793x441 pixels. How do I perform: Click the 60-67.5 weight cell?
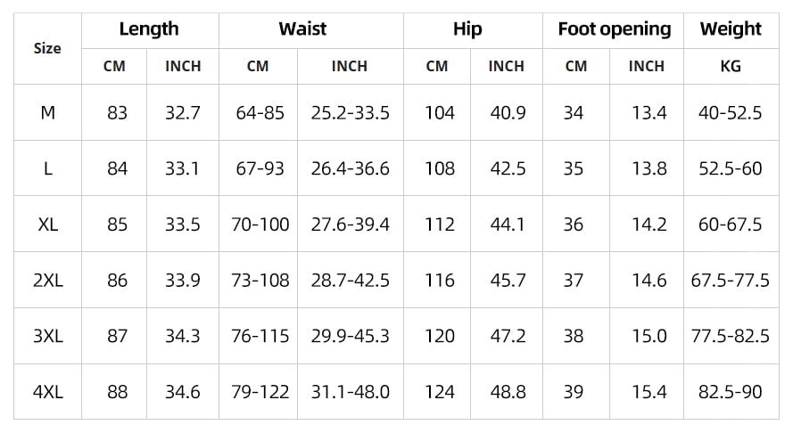point(731,225)
